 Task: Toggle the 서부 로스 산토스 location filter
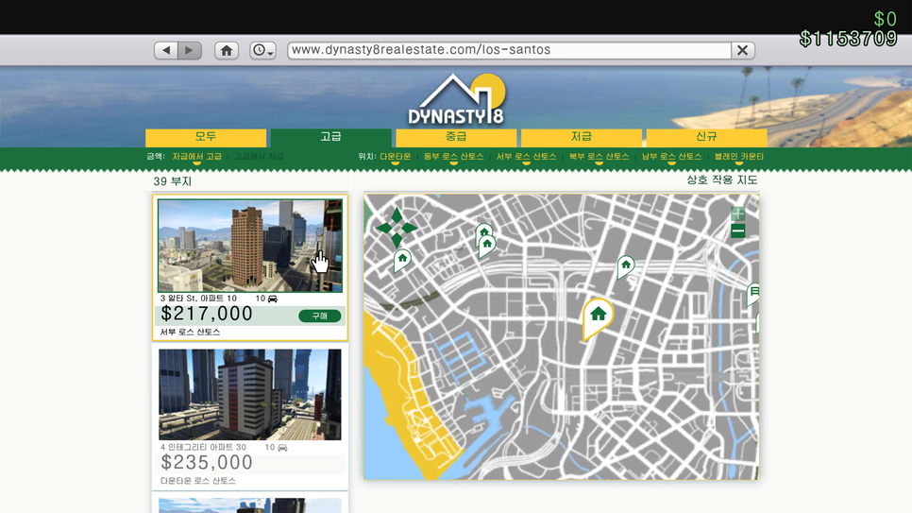pos(527,157)
